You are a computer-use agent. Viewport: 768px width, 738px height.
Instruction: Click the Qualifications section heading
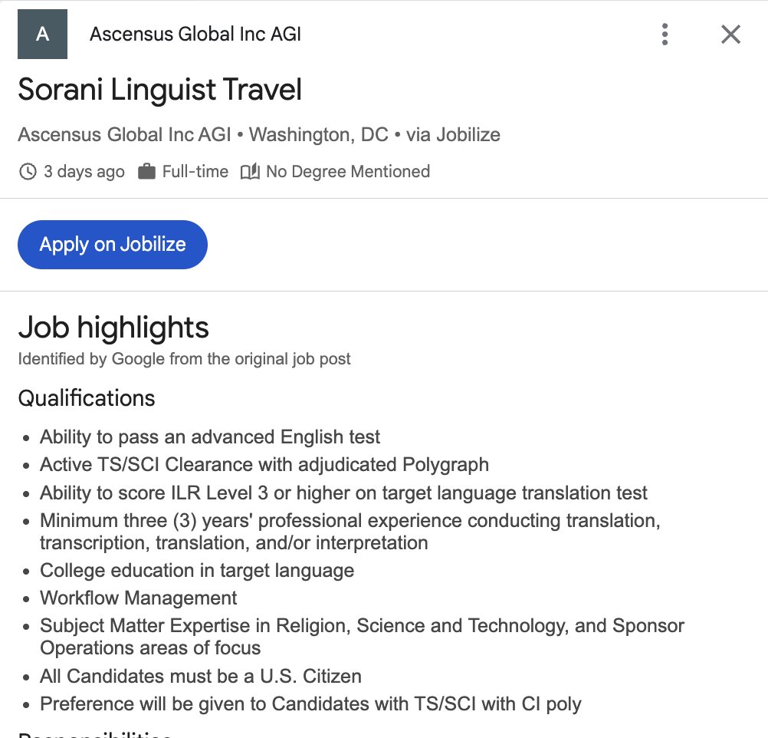pos(86,398)
